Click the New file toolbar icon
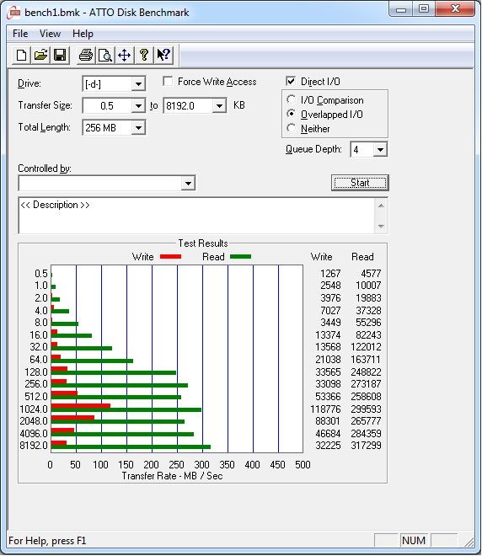Screen dimensions: 482x556 (21, 56)
